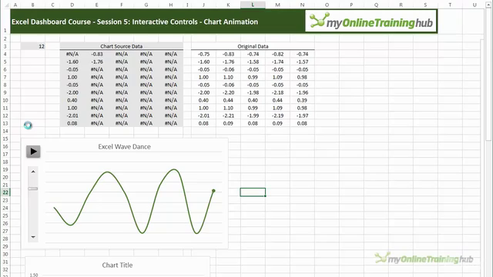Image resolution: width=493 pixels, height=277 pixels.
Task: Select cell M12 with value -2.19
Action: [277, 115]
